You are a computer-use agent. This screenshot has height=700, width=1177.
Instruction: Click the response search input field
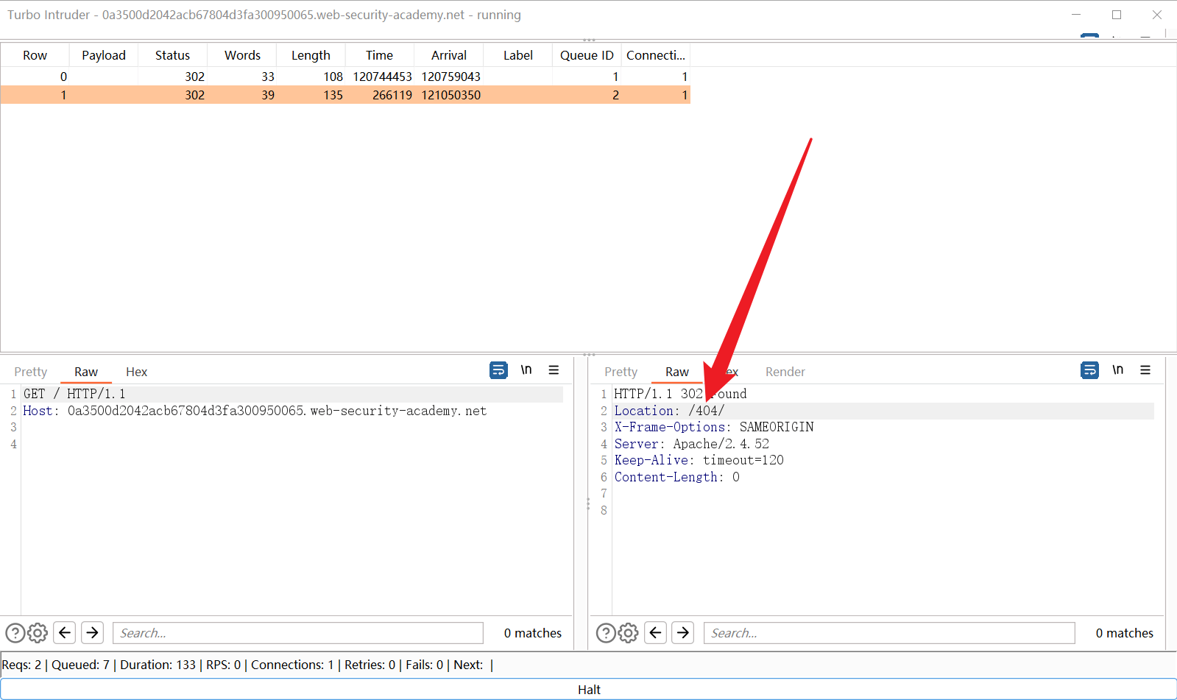[888, 633]
